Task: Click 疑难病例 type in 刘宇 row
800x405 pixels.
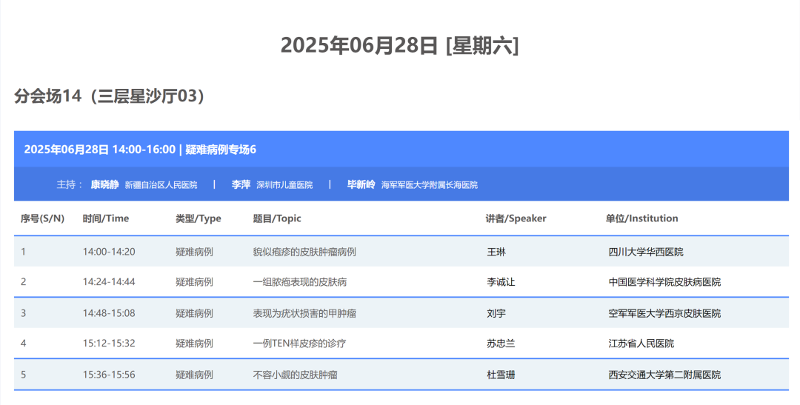Action: click(194, 312)
